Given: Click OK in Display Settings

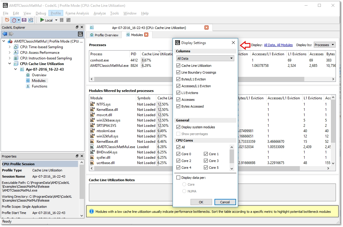Looking at the screenshot, I should [x=201, y=202].
